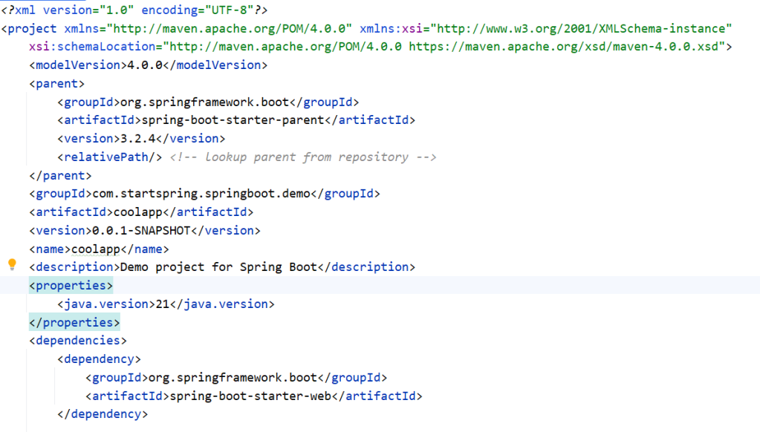Click the encoding UTF-8 attribute in XML declaration
The height and width of the screenshot is (432, 760).
point(197,10)
